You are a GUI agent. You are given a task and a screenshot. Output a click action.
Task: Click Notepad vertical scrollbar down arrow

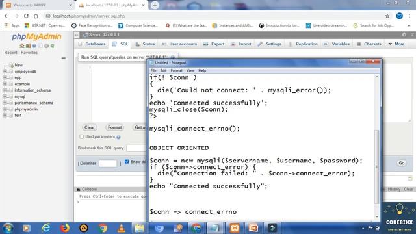377,217
